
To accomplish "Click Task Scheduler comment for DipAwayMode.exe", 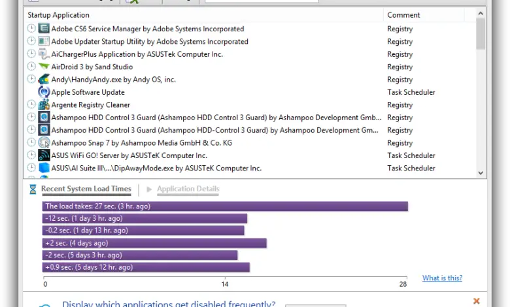I will [x=411, y=169].
